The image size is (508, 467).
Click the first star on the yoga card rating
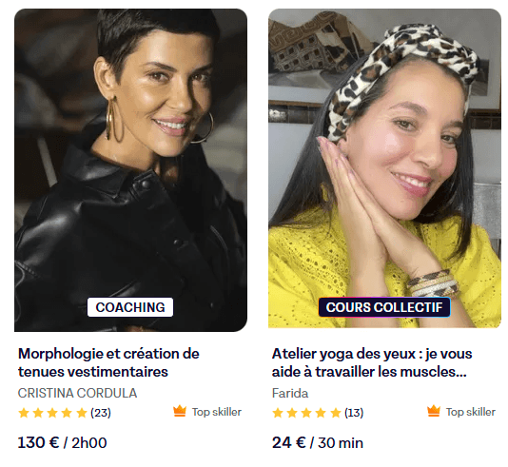(x=278, y=413)
